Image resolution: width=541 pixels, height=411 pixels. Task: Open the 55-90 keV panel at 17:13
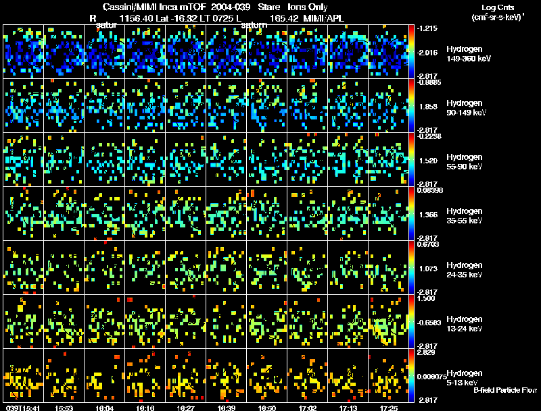pos(348,159)
